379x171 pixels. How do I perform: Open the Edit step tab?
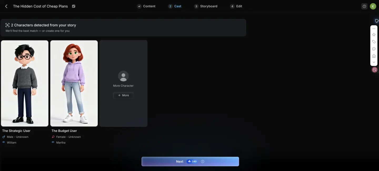236,6
